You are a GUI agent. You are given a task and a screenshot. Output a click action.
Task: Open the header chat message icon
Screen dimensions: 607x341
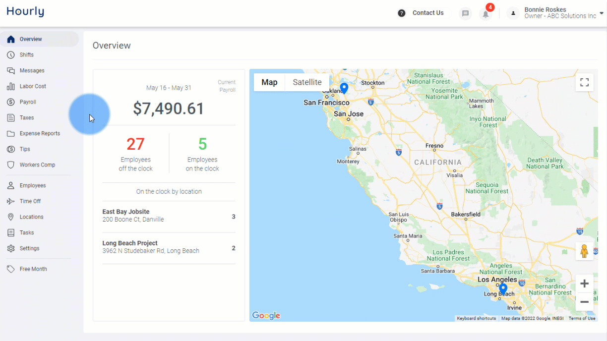point(465,13)
